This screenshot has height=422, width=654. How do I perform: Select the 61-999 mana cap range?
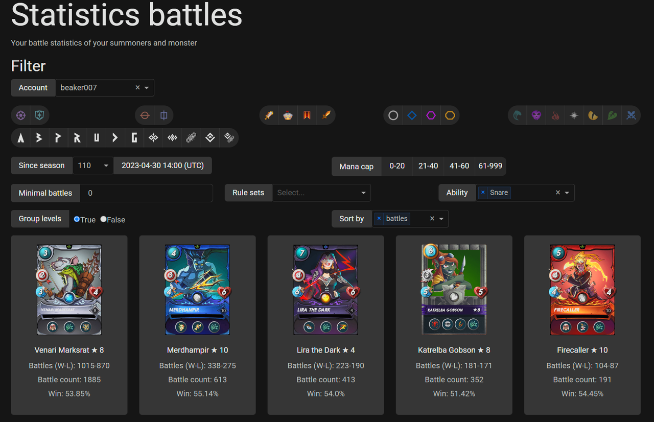click(x=491, y=166)
